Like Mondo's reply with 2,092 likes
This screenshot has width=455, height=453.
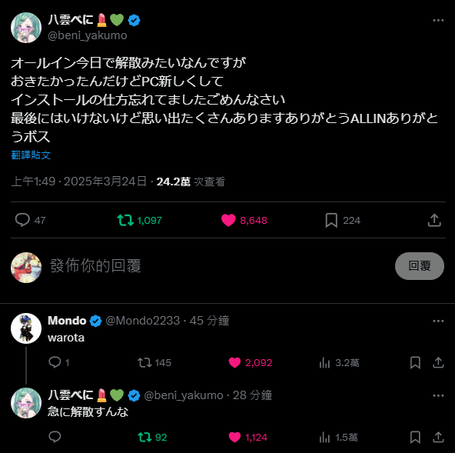pos(234,362)
